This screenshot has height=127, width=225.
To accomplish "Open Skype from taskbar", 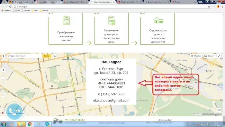I will (x=47, y=124).
